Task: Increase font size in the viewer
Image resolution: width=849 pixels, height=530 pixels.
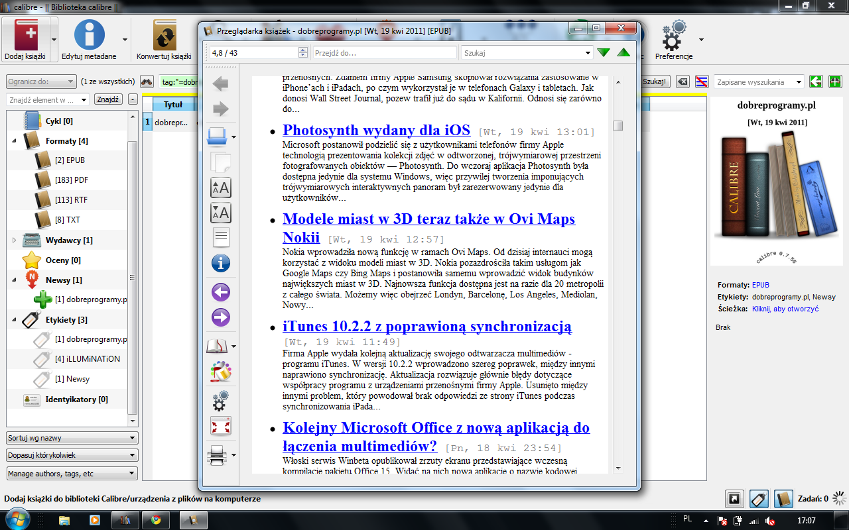Action: (x=220, y=187)
